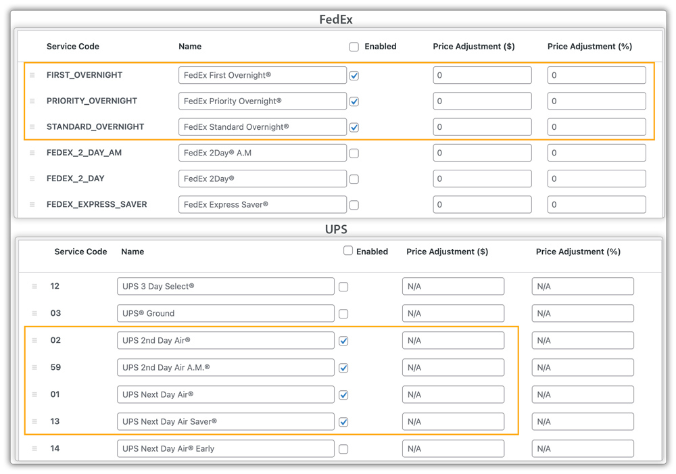The width and height of the screenshot is (676, 474).
Task: Edit the FEDEX_2_DAY row name field
Action: pyautogui.click(x=262, y=179)
